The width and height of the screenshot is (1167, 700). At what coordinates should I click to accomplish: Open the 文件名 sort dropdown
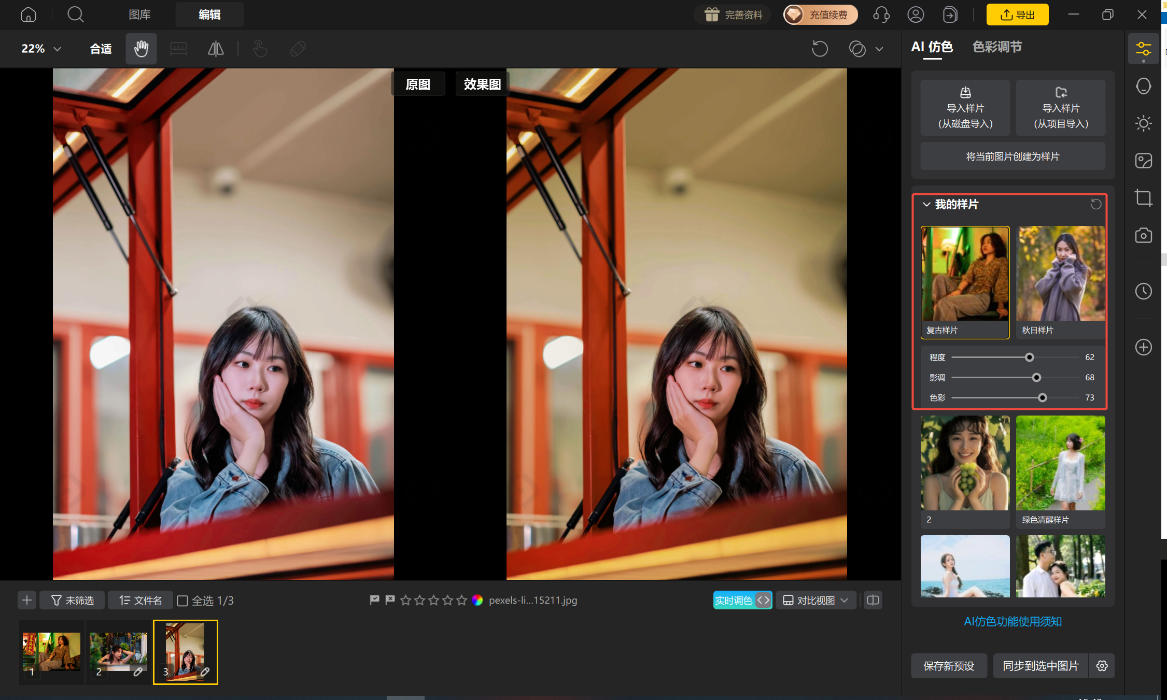140,600
